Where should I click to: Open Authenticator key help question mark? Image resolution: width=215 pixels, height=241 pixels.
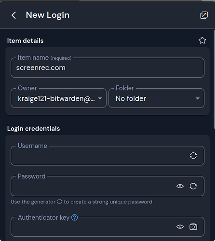point(75,217)
